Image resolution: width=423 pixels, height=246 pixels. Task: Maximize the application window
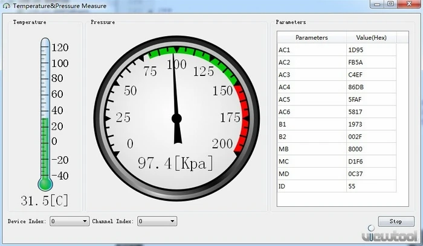coord(390,4)
